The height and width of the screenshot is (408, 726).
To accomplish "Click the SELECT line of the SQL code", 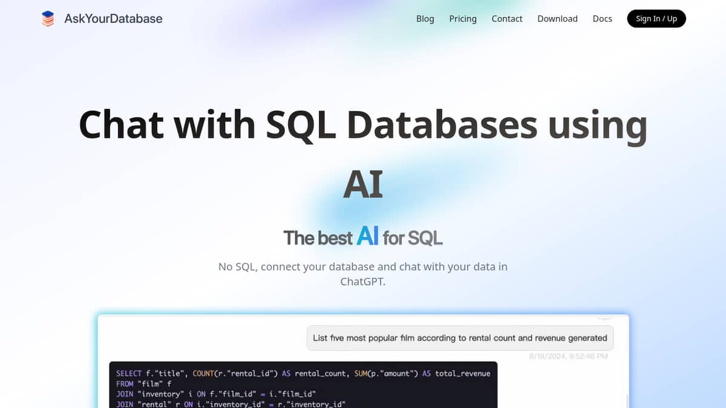I will click(x=303, y=373).
